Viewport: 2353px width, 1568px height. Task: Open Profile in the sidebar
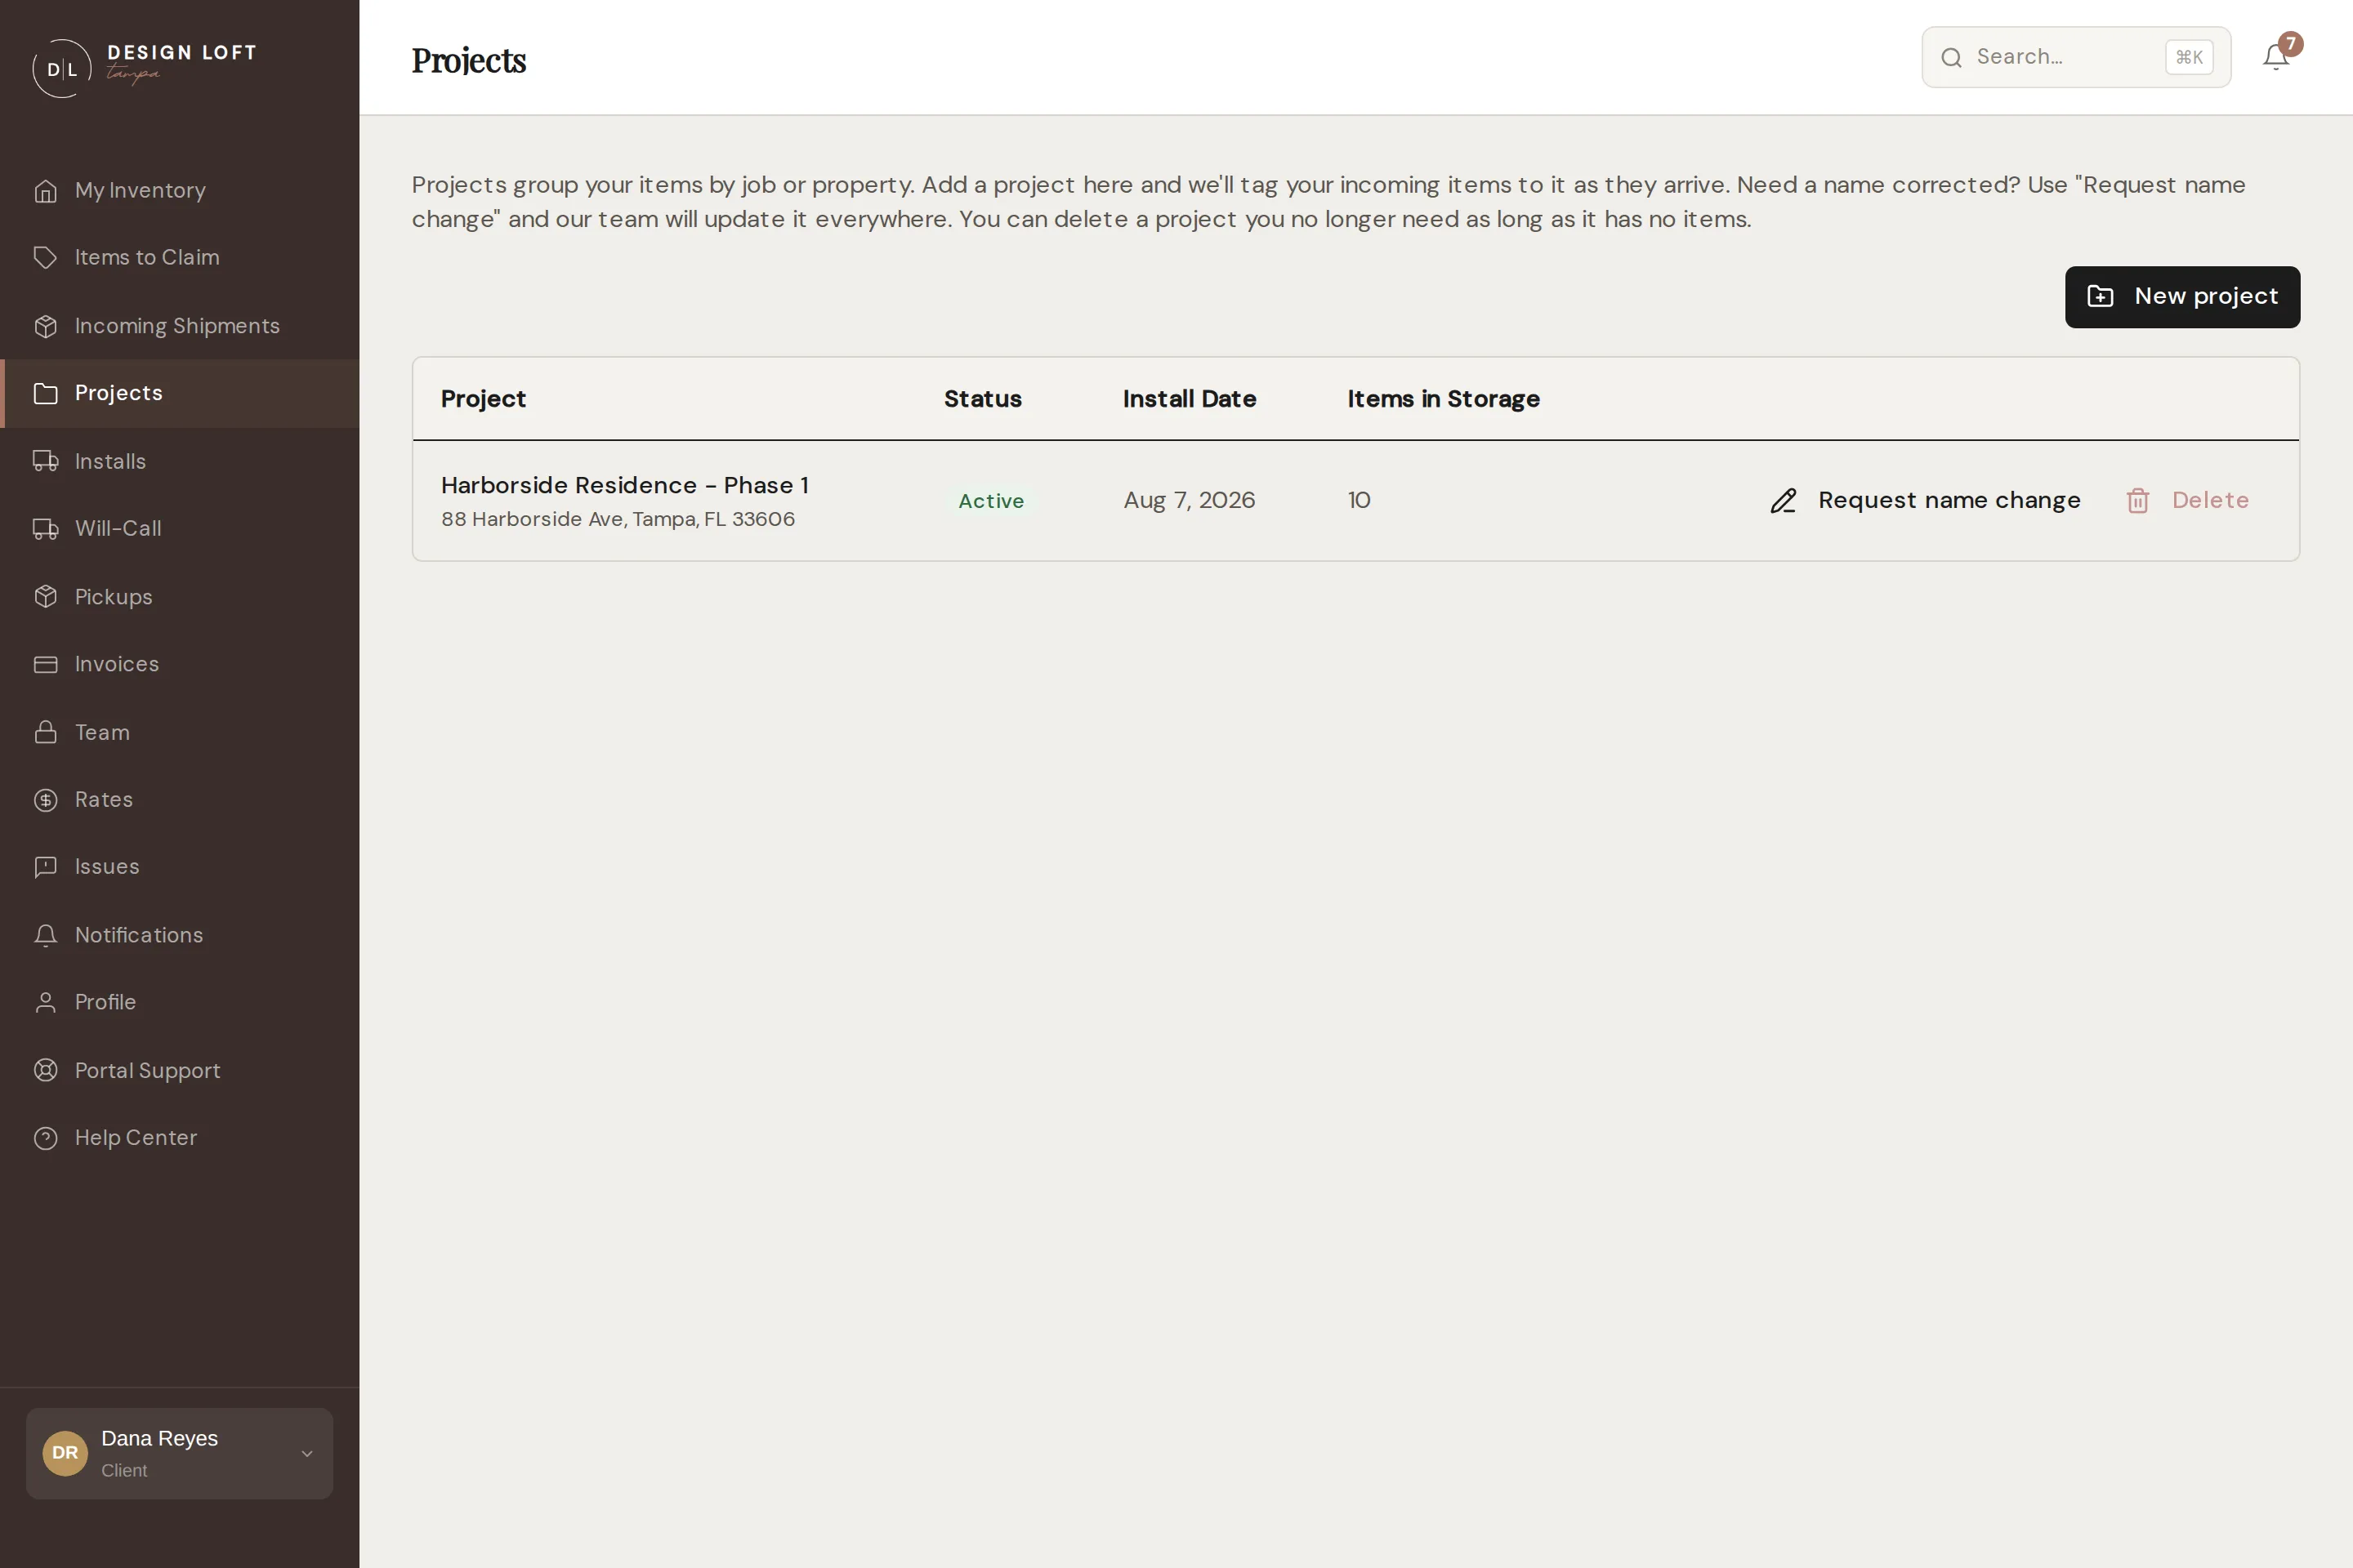pyautogui.click(x=180, y=1002)
